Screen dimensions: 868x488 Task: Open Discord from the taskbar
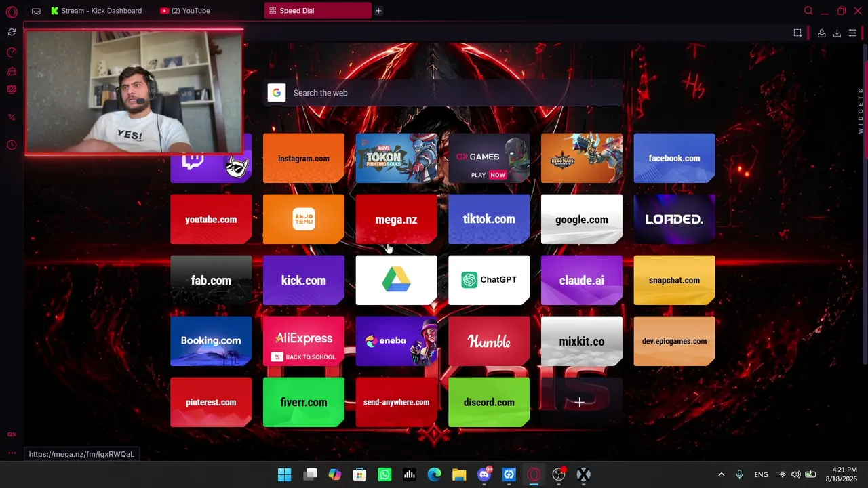tap(484, 474)
